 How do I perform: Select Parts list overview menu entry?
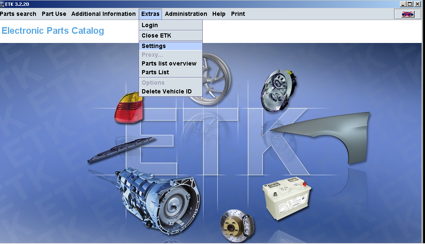[169, 63]
